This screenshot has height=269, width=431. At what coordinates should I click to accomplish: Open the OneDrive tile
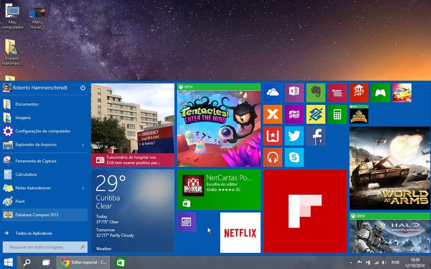(273, 93)
